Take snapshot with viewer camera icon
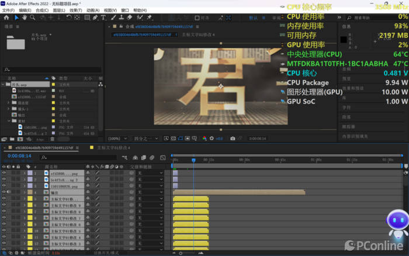The height and width of the screenshot is (256, 409). point(233,139)
